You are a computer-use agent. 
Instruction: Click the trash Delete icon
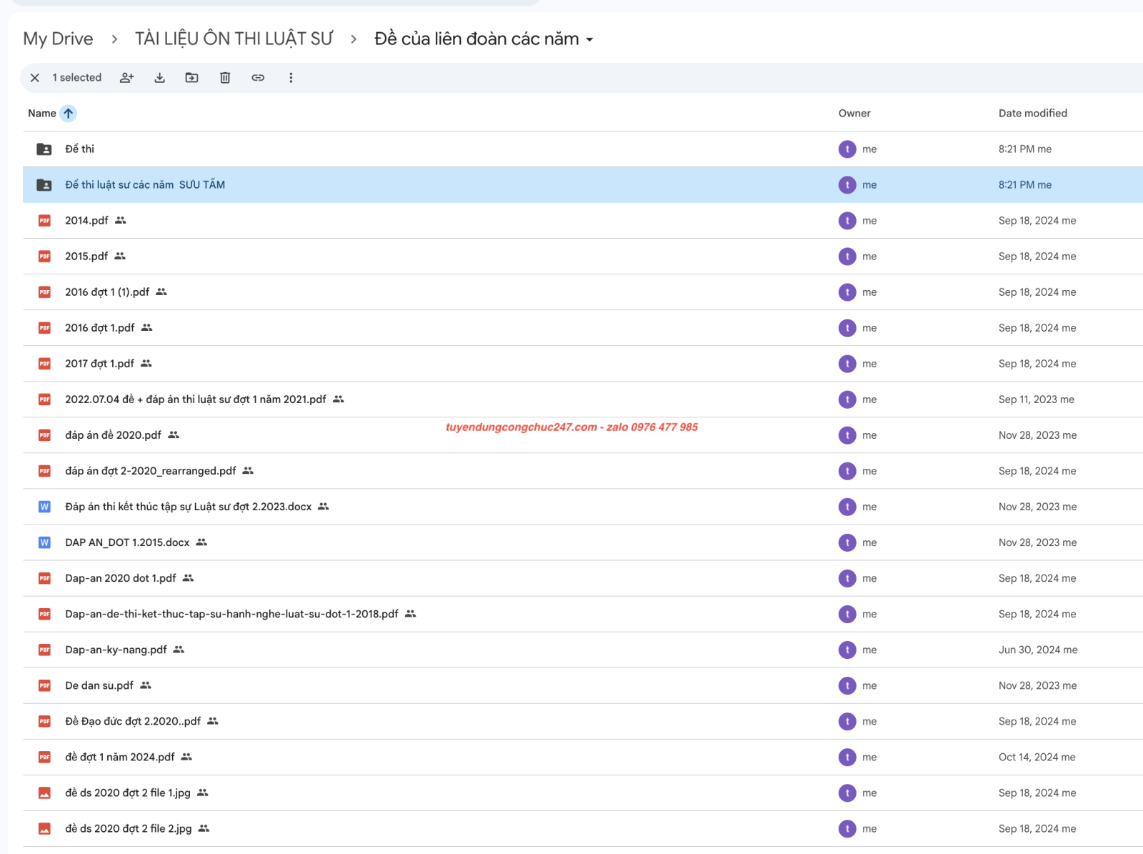pyautogui.click(x=224, y=78)
